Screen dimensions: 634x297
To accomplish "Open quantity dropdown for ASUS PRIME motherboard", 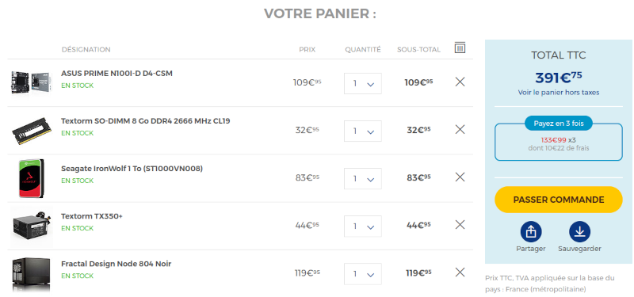I will pos(363,84).
